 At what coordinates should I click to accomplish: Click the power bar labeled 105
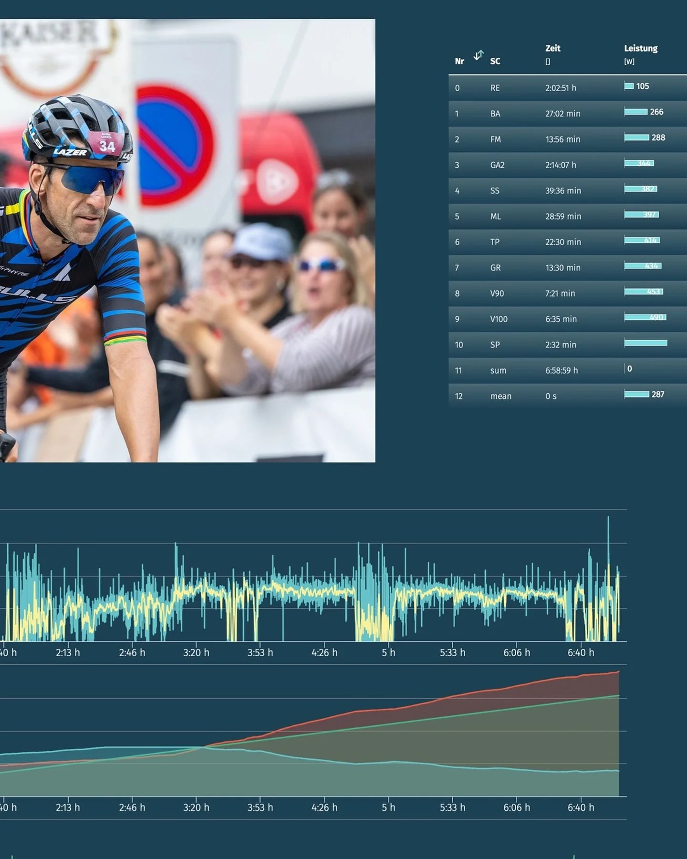pos(629,86)
